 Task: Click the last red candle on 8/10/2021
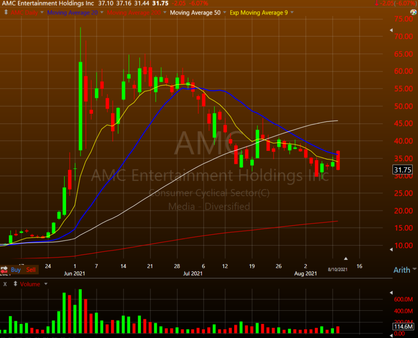(x=338, y=160)
